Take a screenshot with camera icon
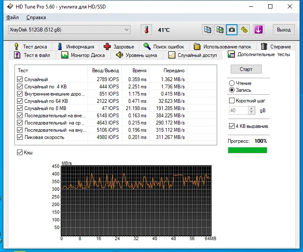The image size is (303, 252). pyautogui.click(x=232, y=30)
